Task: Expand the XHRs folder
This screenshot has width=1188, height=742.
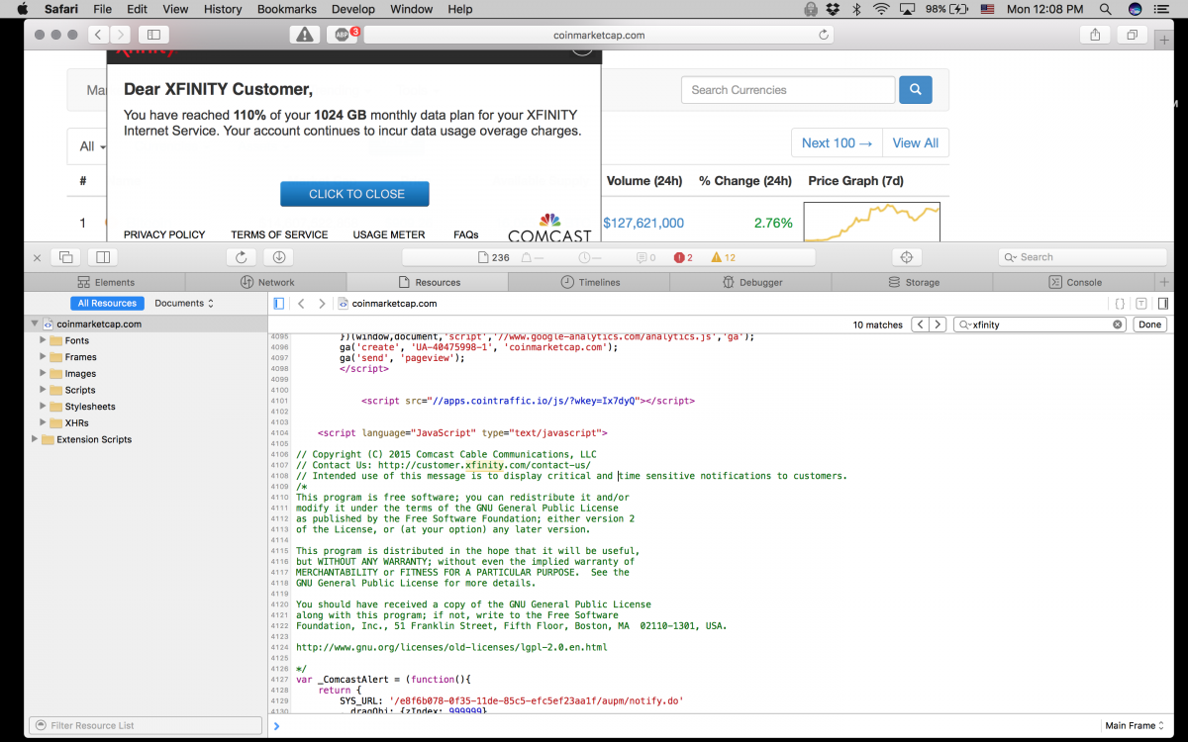Action: point(43,422)
